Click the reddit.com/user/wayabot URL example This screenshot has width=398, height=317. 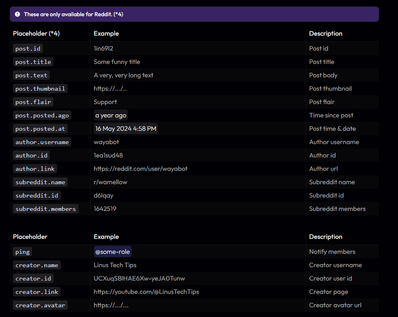[x=140, y=169]
